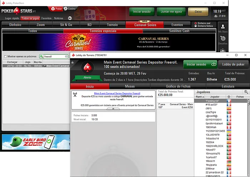Select player 20Minar in the list
Image resolution: width=250 pixels, height=177 pixels.
click(221, 168)
